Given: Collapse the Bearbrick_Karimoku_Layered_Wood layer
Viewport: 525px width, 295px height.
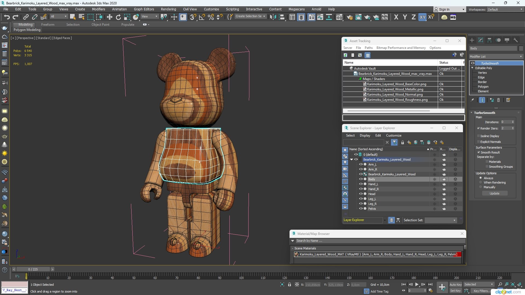Looking at the screenshot, I should pyautogui.click(x=351, y=160).
